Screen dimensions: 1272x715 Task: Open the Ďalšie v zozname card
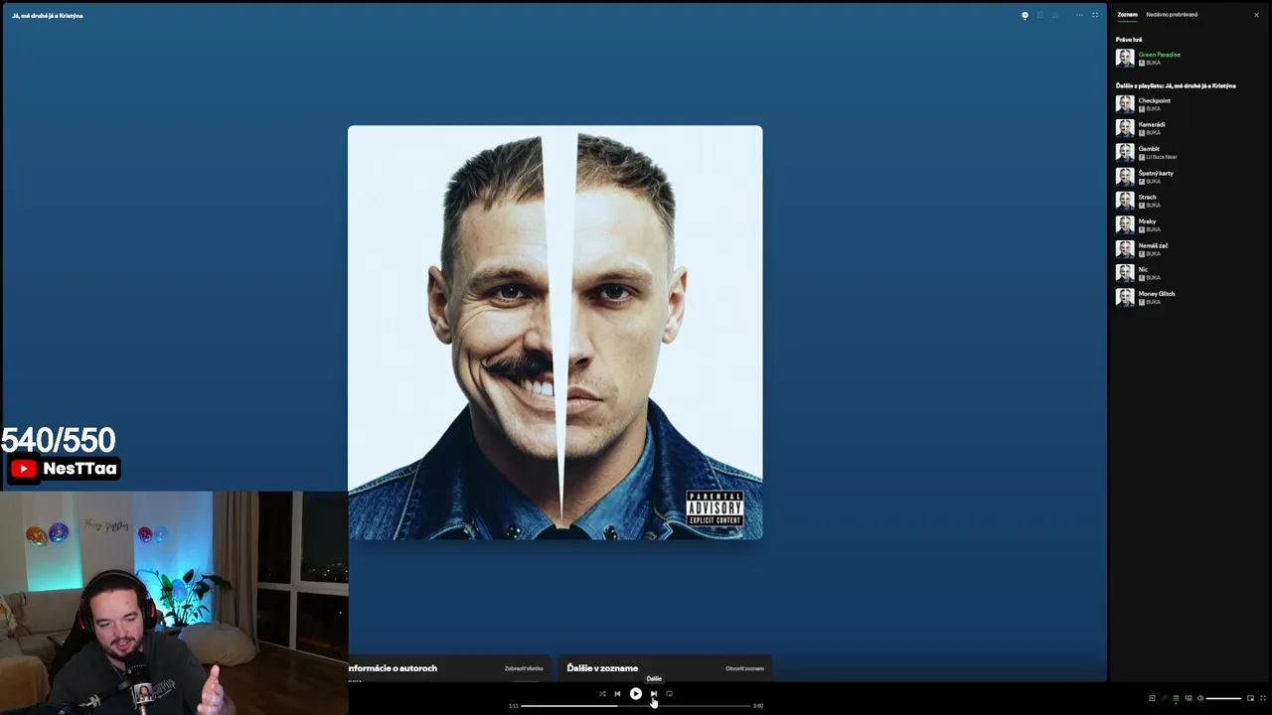pos(665,669)
